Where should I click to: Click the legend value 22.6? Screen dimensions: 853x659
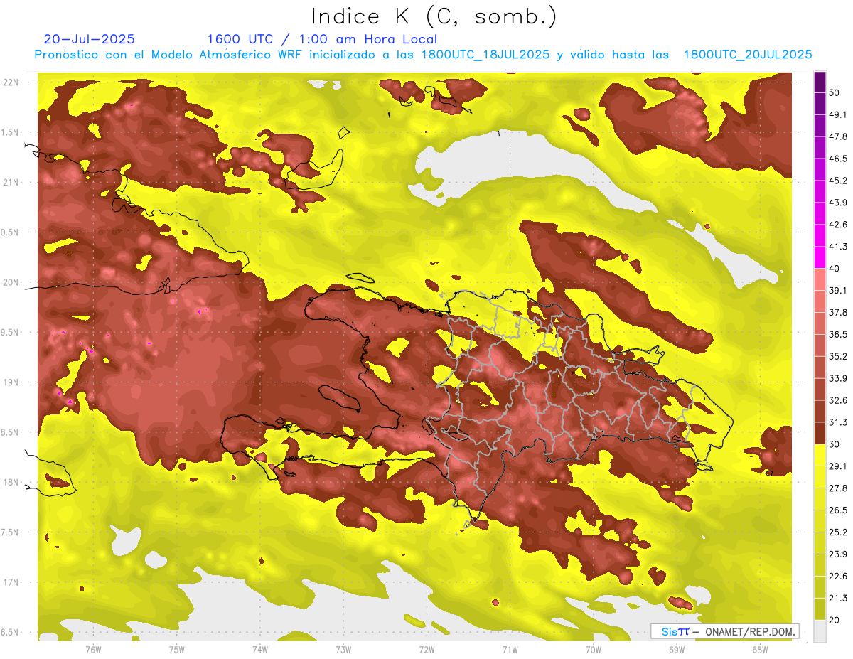click(x=837, y=576)
